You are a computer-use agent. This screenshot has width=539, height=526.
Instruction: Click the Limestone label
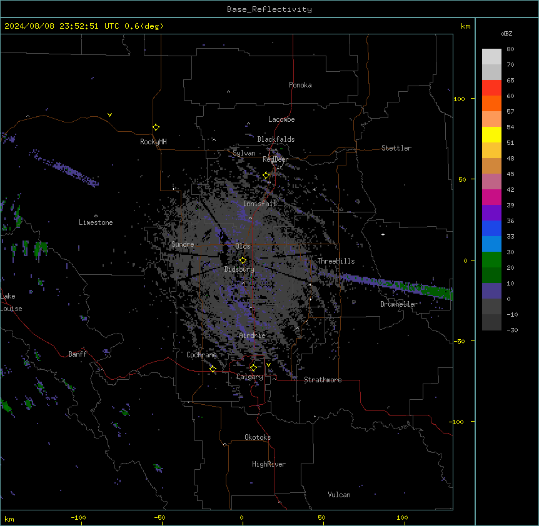[96, 222]
